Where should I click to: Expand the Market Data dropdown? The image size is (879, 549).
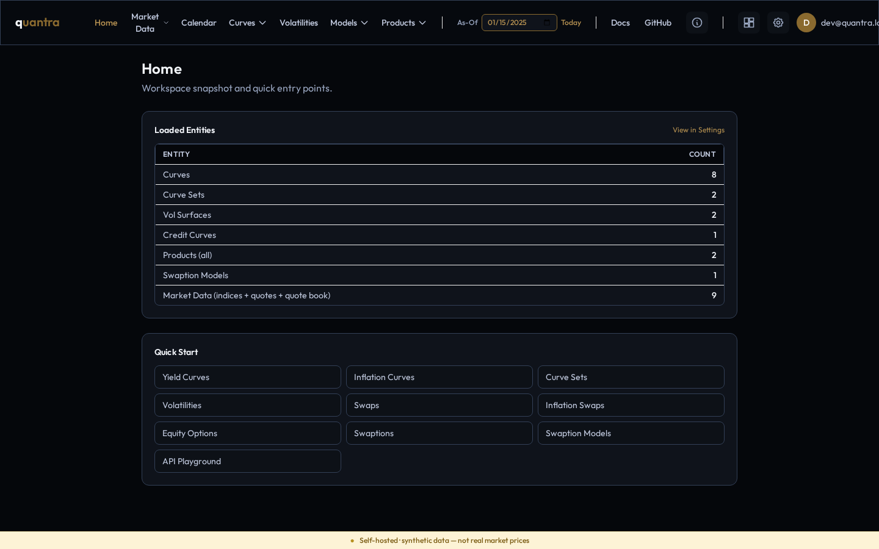pyautogui.click(x=150, y=23)
